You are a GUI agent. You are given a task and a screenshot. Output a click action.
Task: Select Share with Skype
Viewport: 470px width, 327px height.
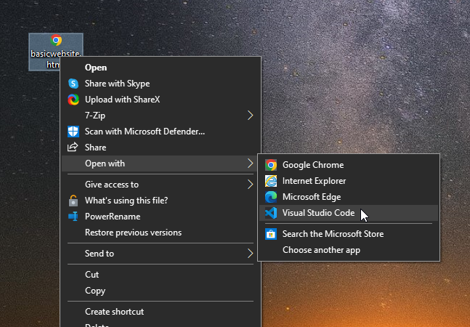(161, 84)
